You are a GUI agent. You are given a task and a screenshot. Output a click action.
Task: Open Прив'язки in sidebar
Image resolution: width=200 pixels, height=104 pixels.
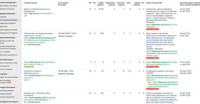(x=4, y=27)
